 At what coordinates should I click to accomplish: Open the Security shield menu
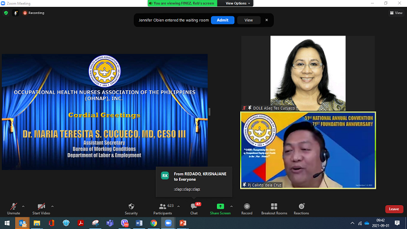coord(131,209)
